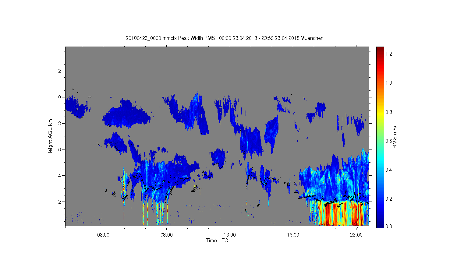
Task: Click the colorbar value '1.0'
Action: [x=389, y=83]
